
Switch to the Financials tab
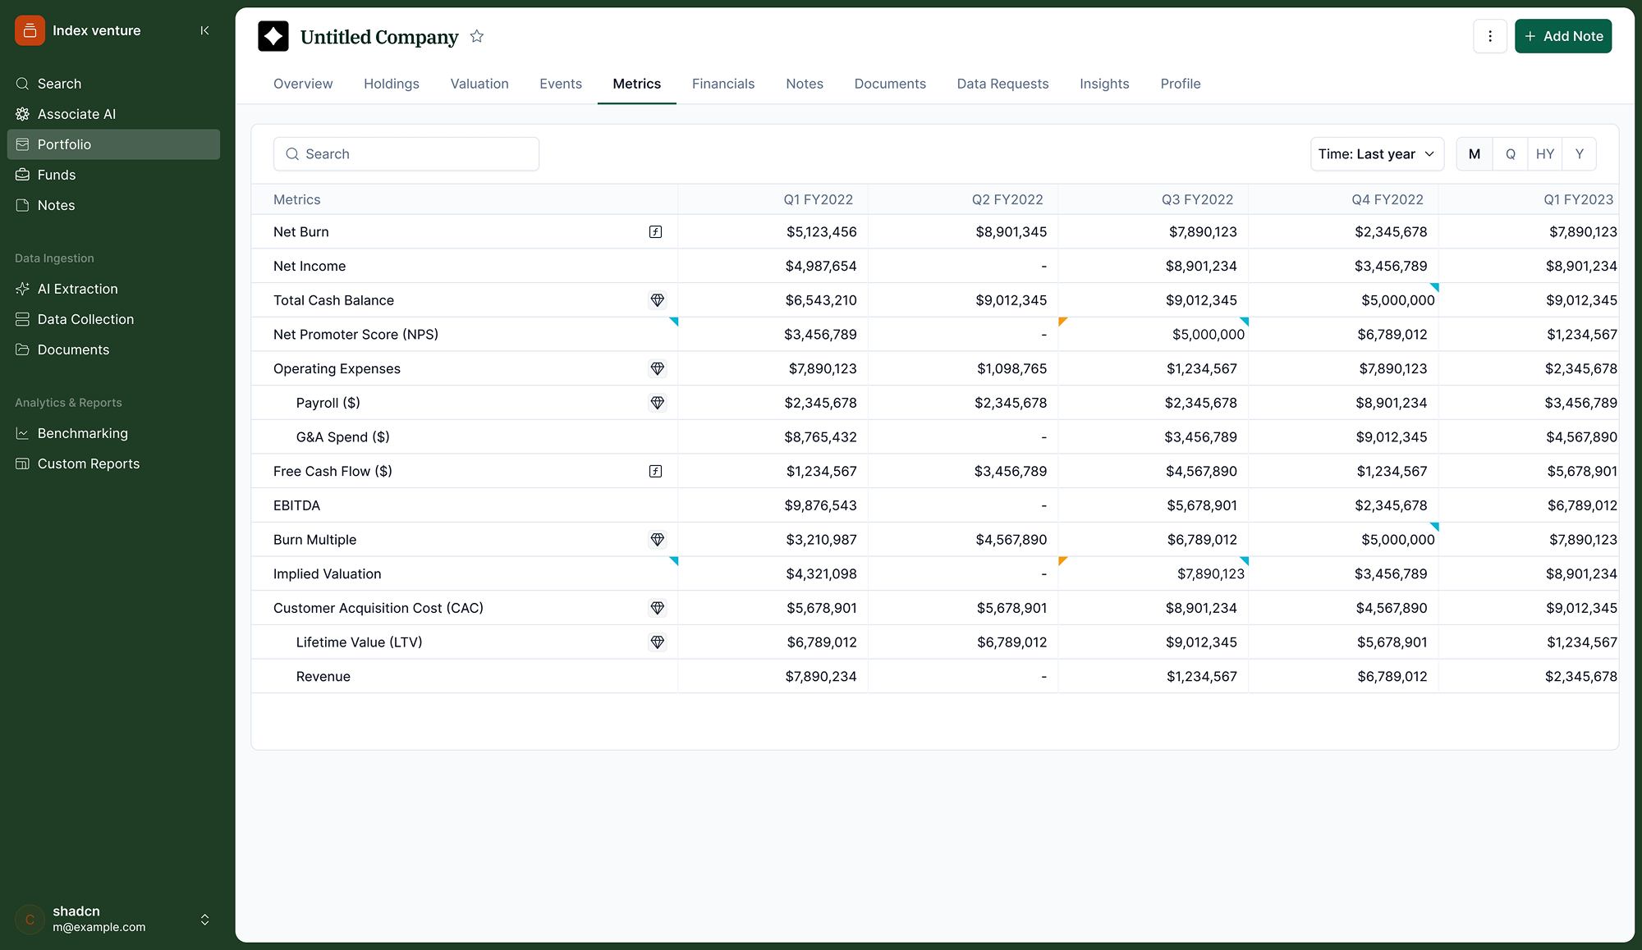tap(723, 84)
